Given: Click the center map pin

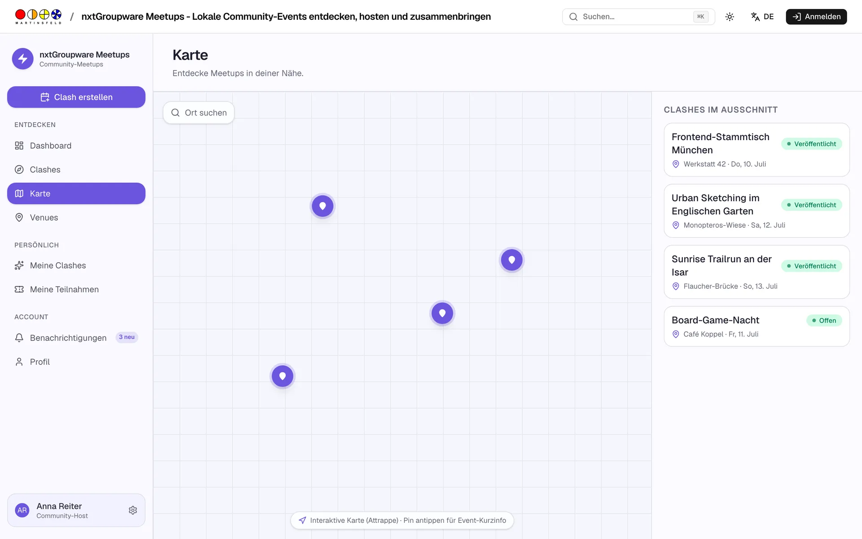Looking at the screenshot, I should click(x=442, y=313).
